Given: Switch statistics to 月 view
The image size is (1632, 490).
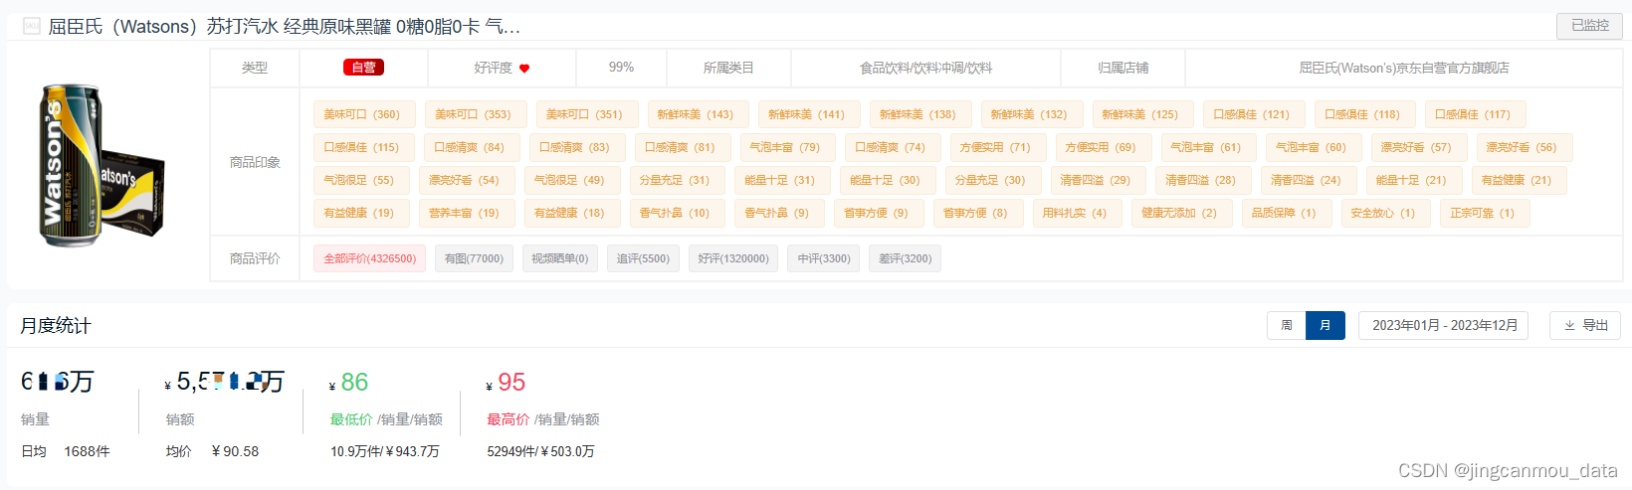Looking at the screenshot, I should click(1326, 325).
